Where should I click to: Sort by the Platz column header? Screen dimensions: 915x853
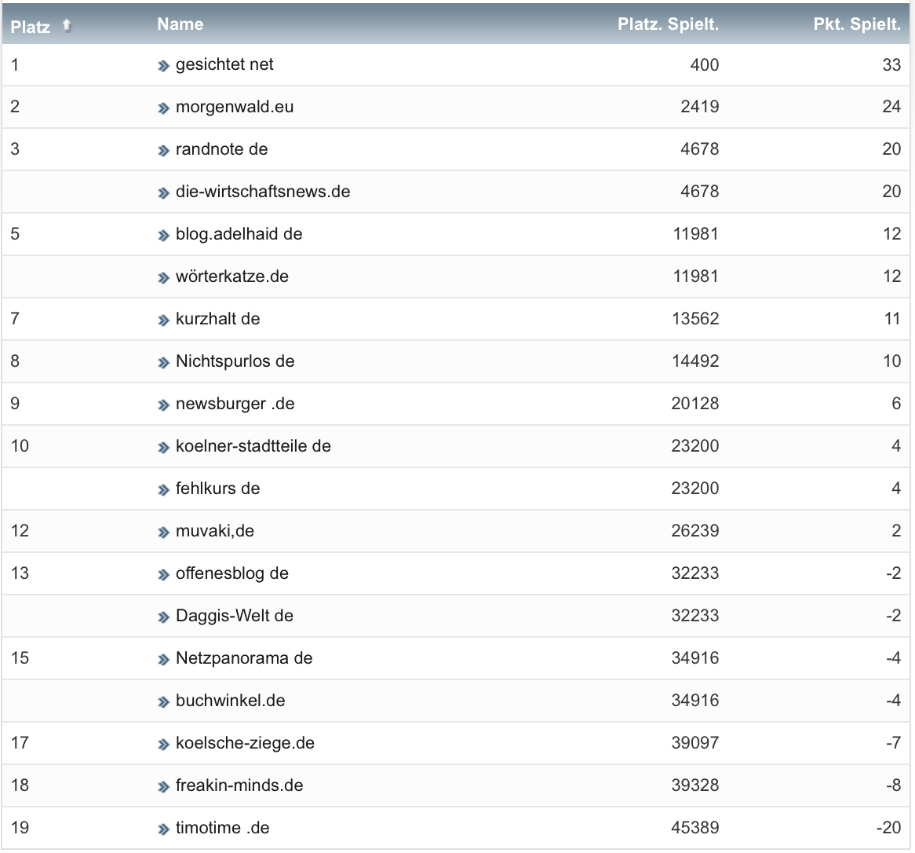point(31,26)
